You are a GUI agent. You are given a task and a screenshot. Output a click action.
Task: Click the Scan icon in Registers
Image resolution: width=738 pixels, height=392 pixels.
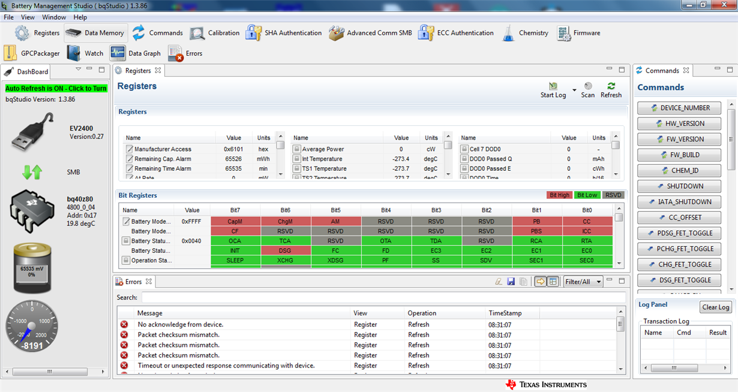click(588, 86)
